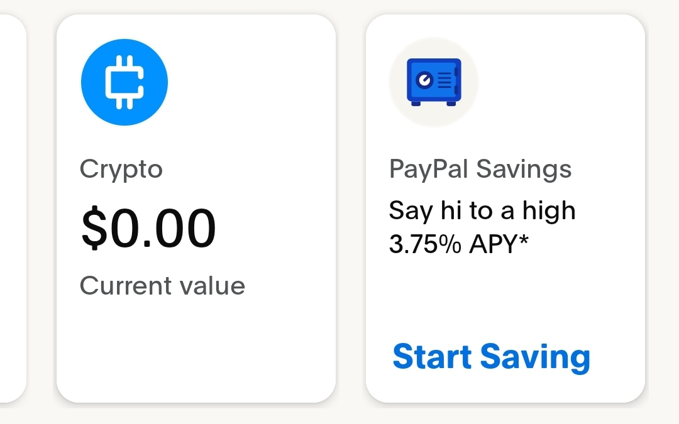
Task: Click the dollar sign in the crypto balance
Action: pos(94,228)
